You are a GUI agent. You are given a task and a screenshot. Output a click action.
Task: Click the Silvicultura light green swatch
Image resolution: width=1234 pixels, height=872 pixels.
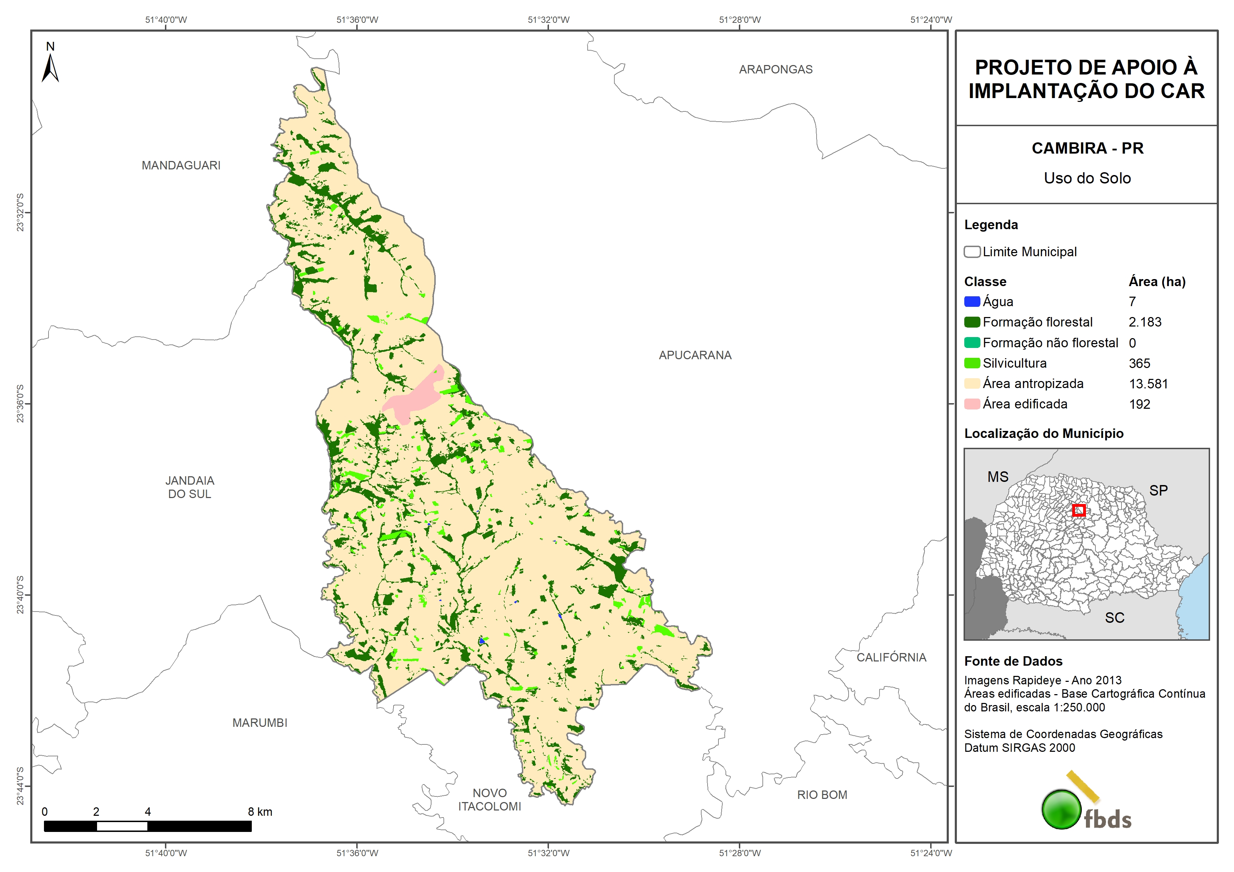972,363
